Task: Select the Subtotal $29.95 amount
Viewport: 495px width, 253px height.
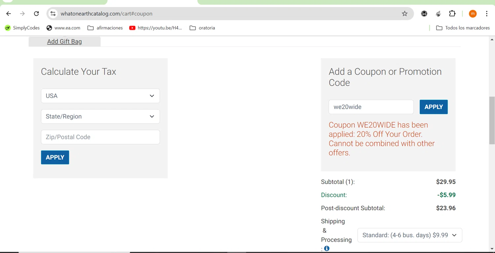Action: (x=446, y=182)
